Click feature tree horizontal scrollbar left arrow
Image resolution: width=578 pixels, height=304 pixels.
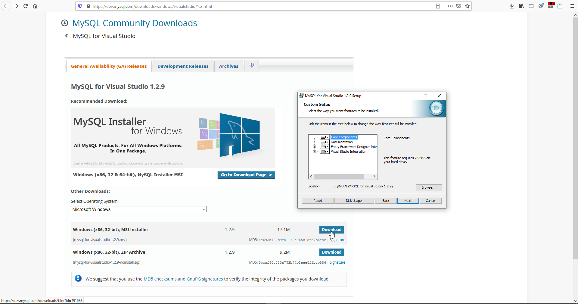point(311,177)
